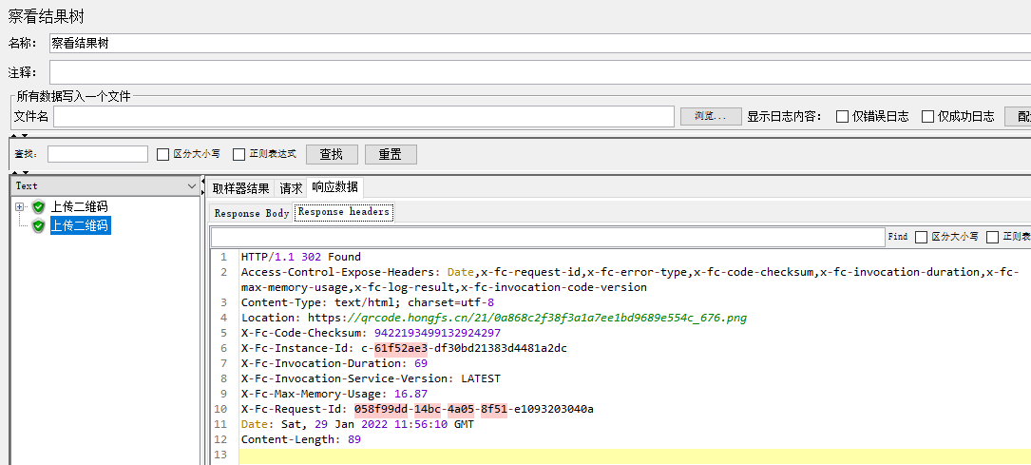Select the Response headers sub-tab

click(344, 212)
